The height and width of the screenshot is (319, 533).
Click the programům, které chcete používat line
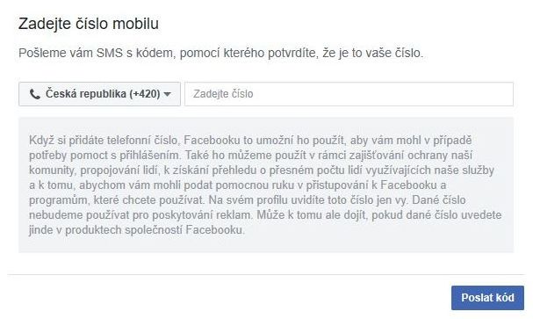coord(247,200)
